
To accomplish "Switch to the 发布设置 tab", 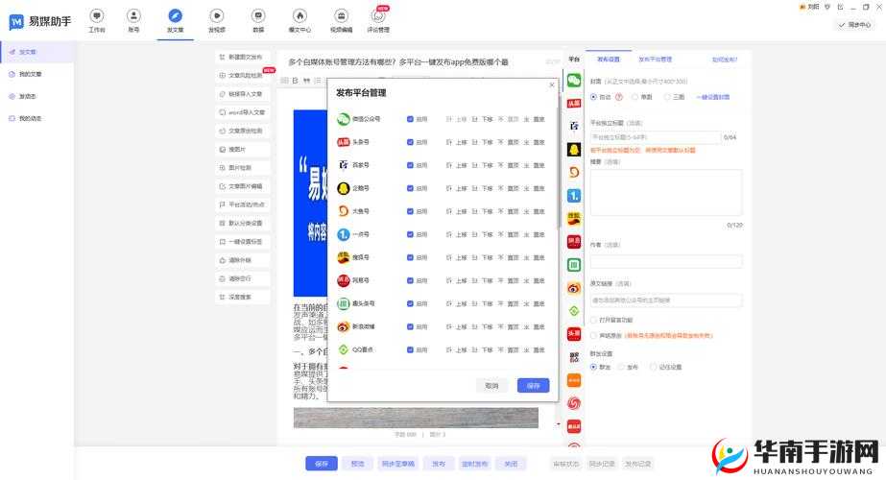I will coord(609,60).
